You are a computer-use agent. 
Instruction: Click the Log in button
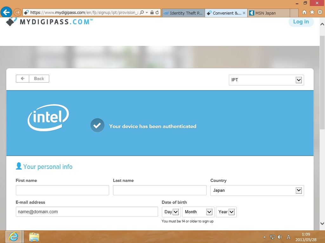tap(301, 22)
